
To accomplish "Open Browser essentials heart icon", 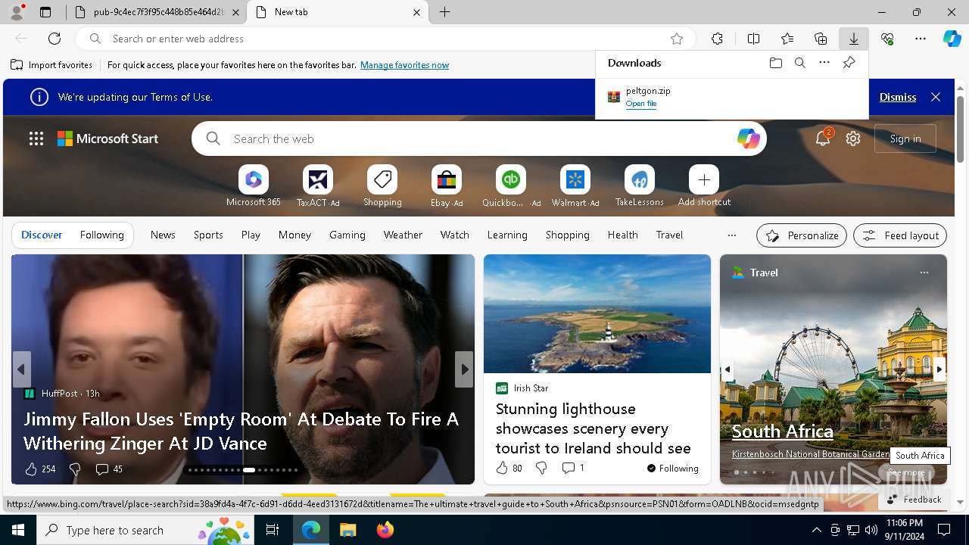I will 887,39.
